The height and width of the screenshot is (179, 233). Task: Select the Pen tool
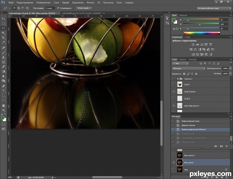pos(3,86)
